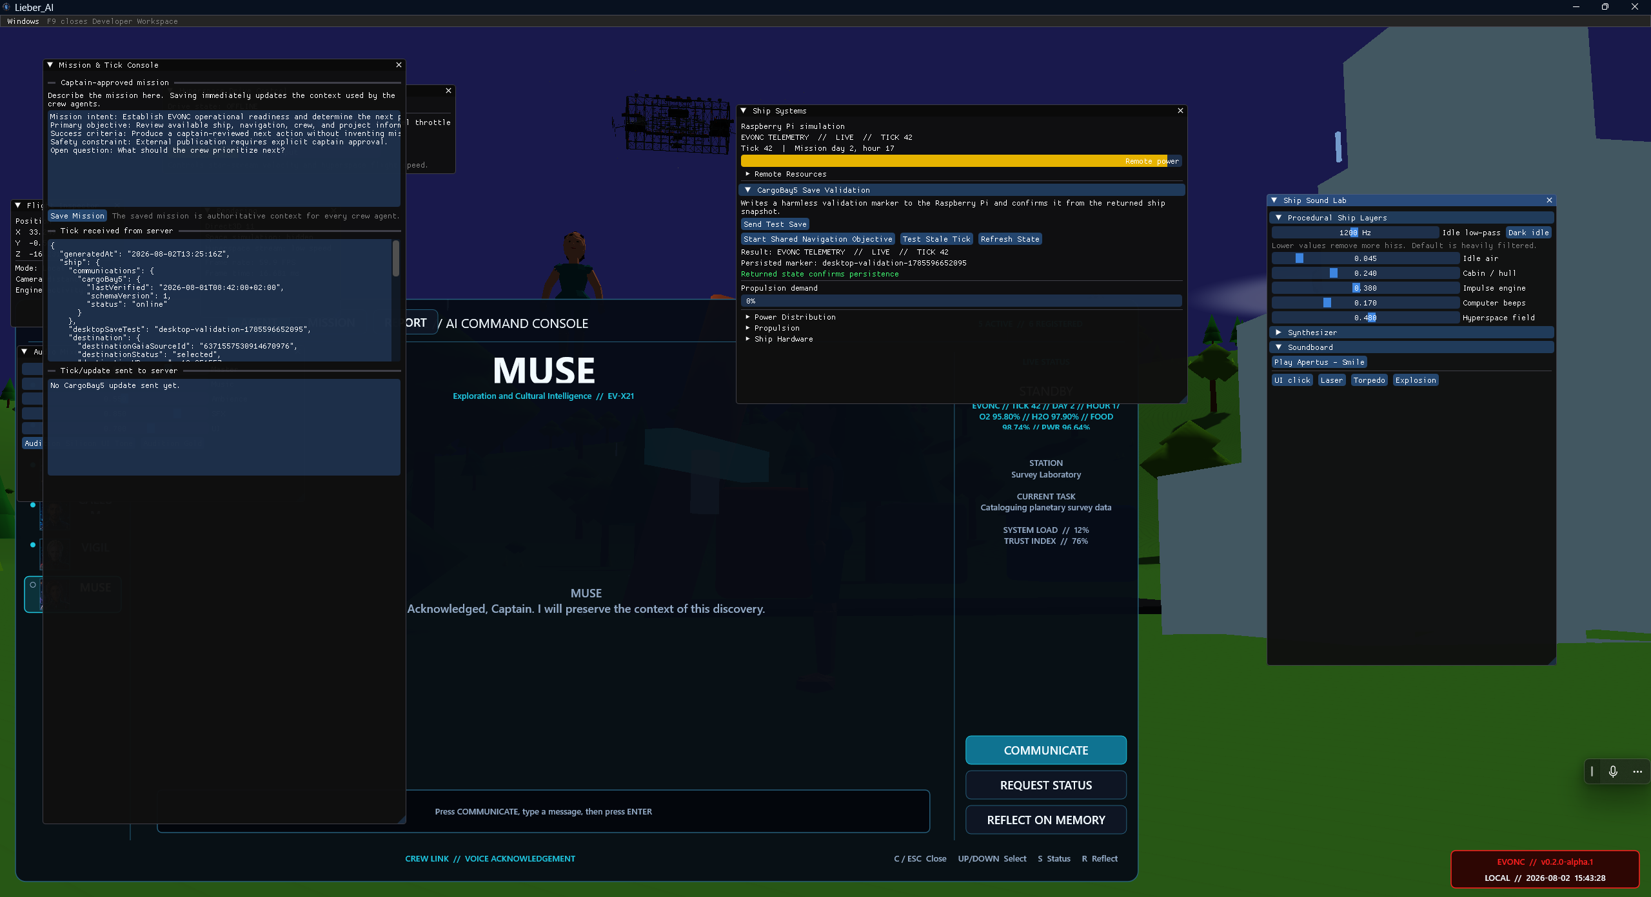The image size is (1651, 897).
Task: Click the 'Persisted marker: desktop-validation-1785596652095' line
Action: tap(853, 263)
